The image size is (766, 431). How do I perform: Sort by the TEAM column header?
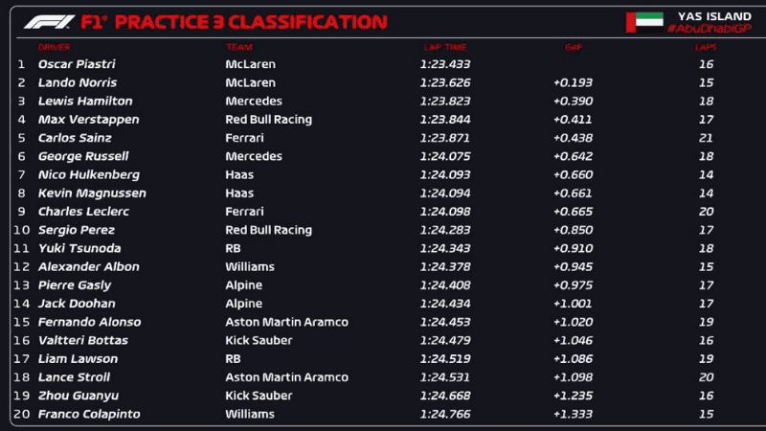(238, 47)
